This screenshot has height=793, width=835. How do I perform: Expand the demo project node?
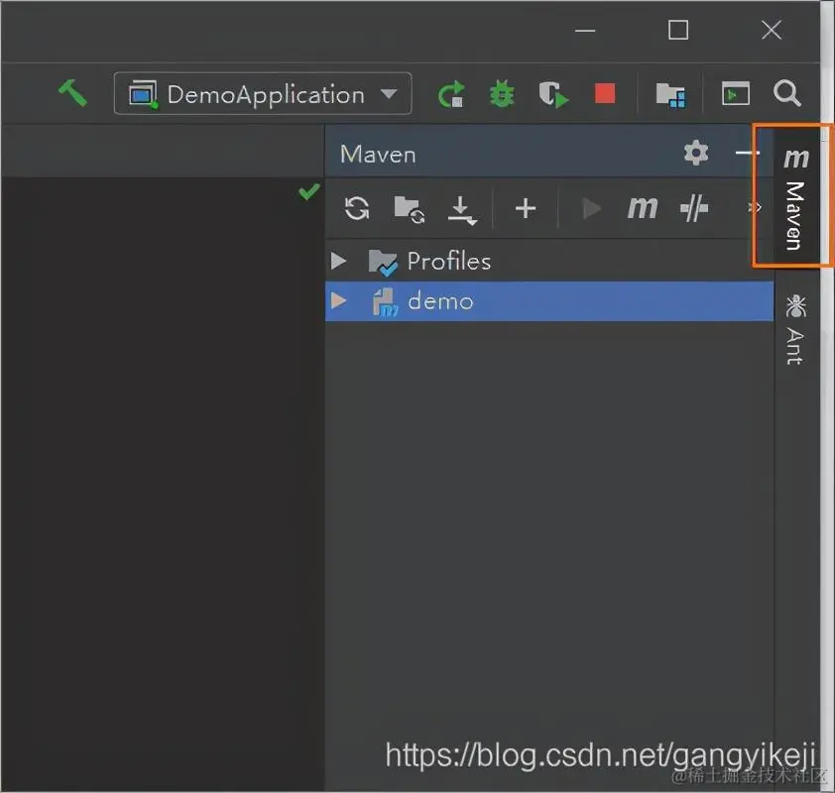(339, 300)
